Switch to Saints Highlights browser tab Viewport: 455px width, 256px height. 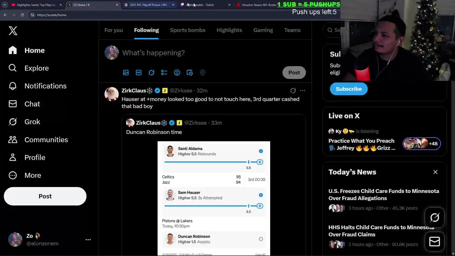pyautogui.click(x=36, y=5)
